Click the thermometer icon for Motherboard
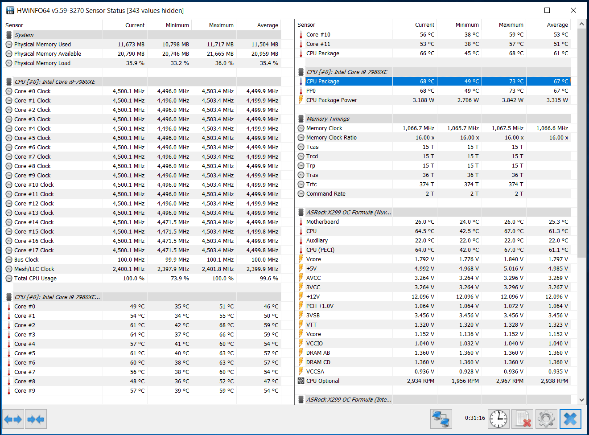The image size is (589, 435). pyautogui.click(x=301, y=222)
